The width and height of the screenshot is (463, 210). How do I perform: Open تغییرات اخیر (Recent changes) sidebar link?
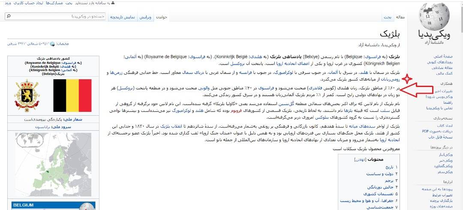pos(444,91)
